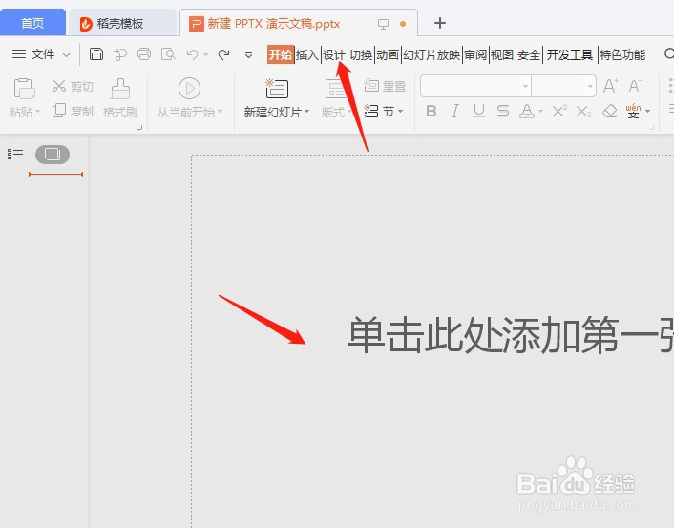The image size is (674, 528).
Task: Open the 幻灯片放映 ribbon tab
Action: tap(432, 54)
